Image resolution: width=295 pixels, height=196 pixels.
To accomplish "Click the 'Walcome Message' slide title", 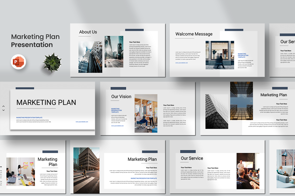I will [194, 34].
